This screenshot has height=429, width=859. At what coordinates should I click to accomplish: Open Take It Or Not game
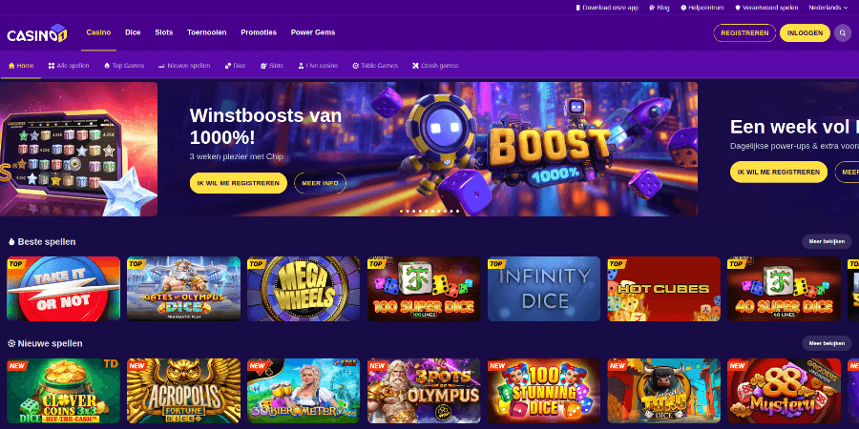(x=63, y=288)
